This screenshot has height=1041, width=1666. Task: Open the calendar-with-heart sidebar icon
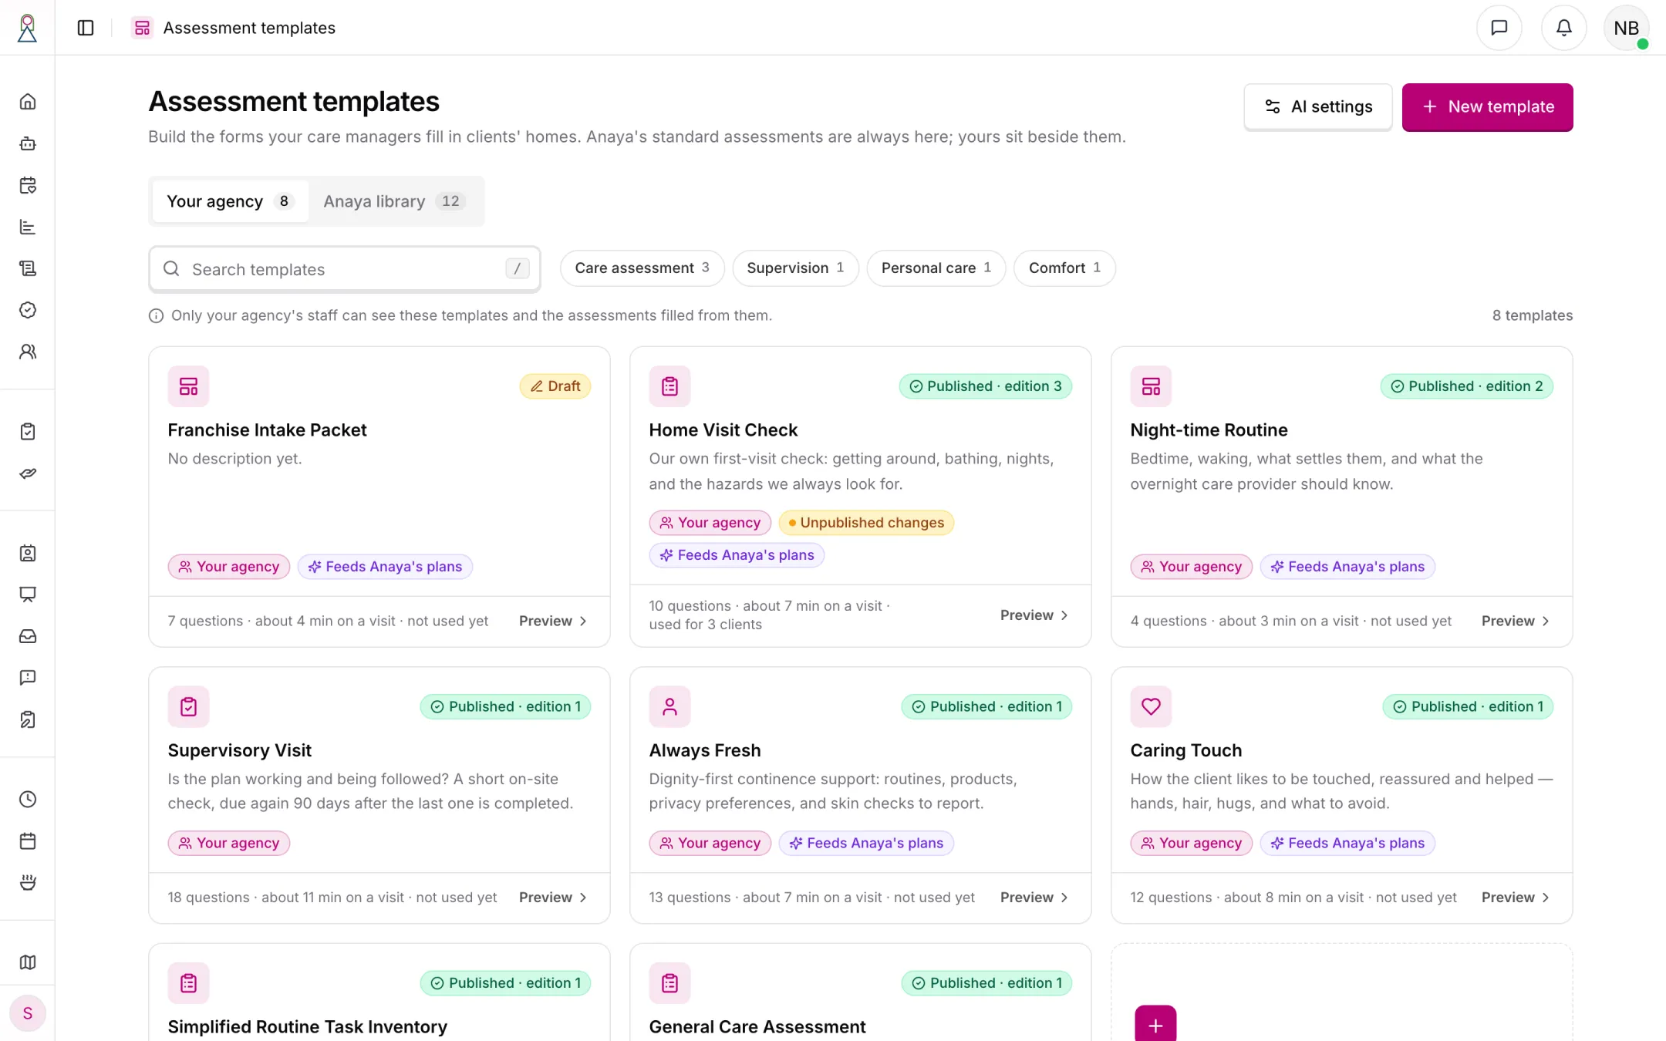28,185
